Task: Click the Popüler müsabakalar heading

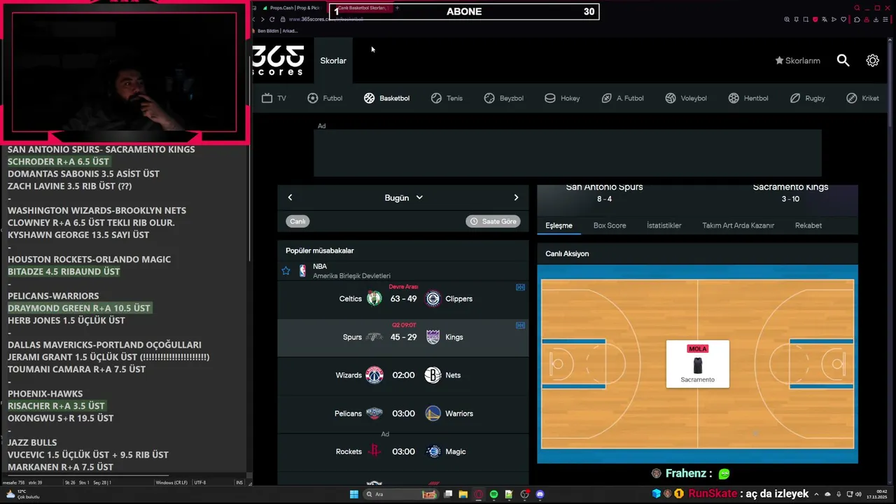Action: [320, 251]
